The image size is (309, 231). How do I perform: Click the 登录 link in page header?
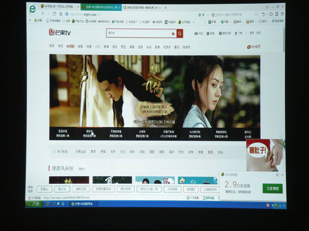252,33
